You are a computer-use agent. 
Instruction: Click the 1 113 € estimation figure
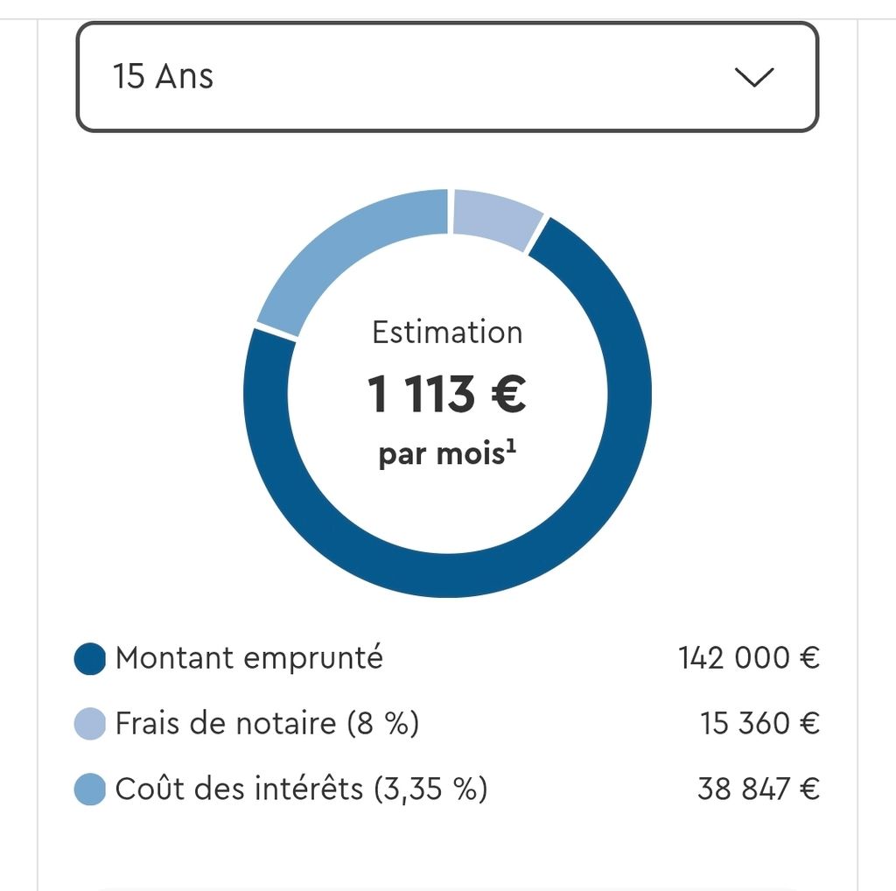447,394
